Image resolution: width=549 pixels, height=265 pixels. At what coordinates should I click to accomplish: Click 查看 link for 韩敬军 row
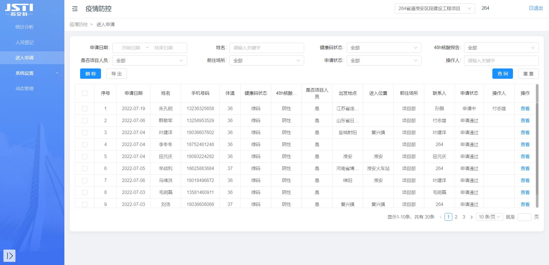525,121
